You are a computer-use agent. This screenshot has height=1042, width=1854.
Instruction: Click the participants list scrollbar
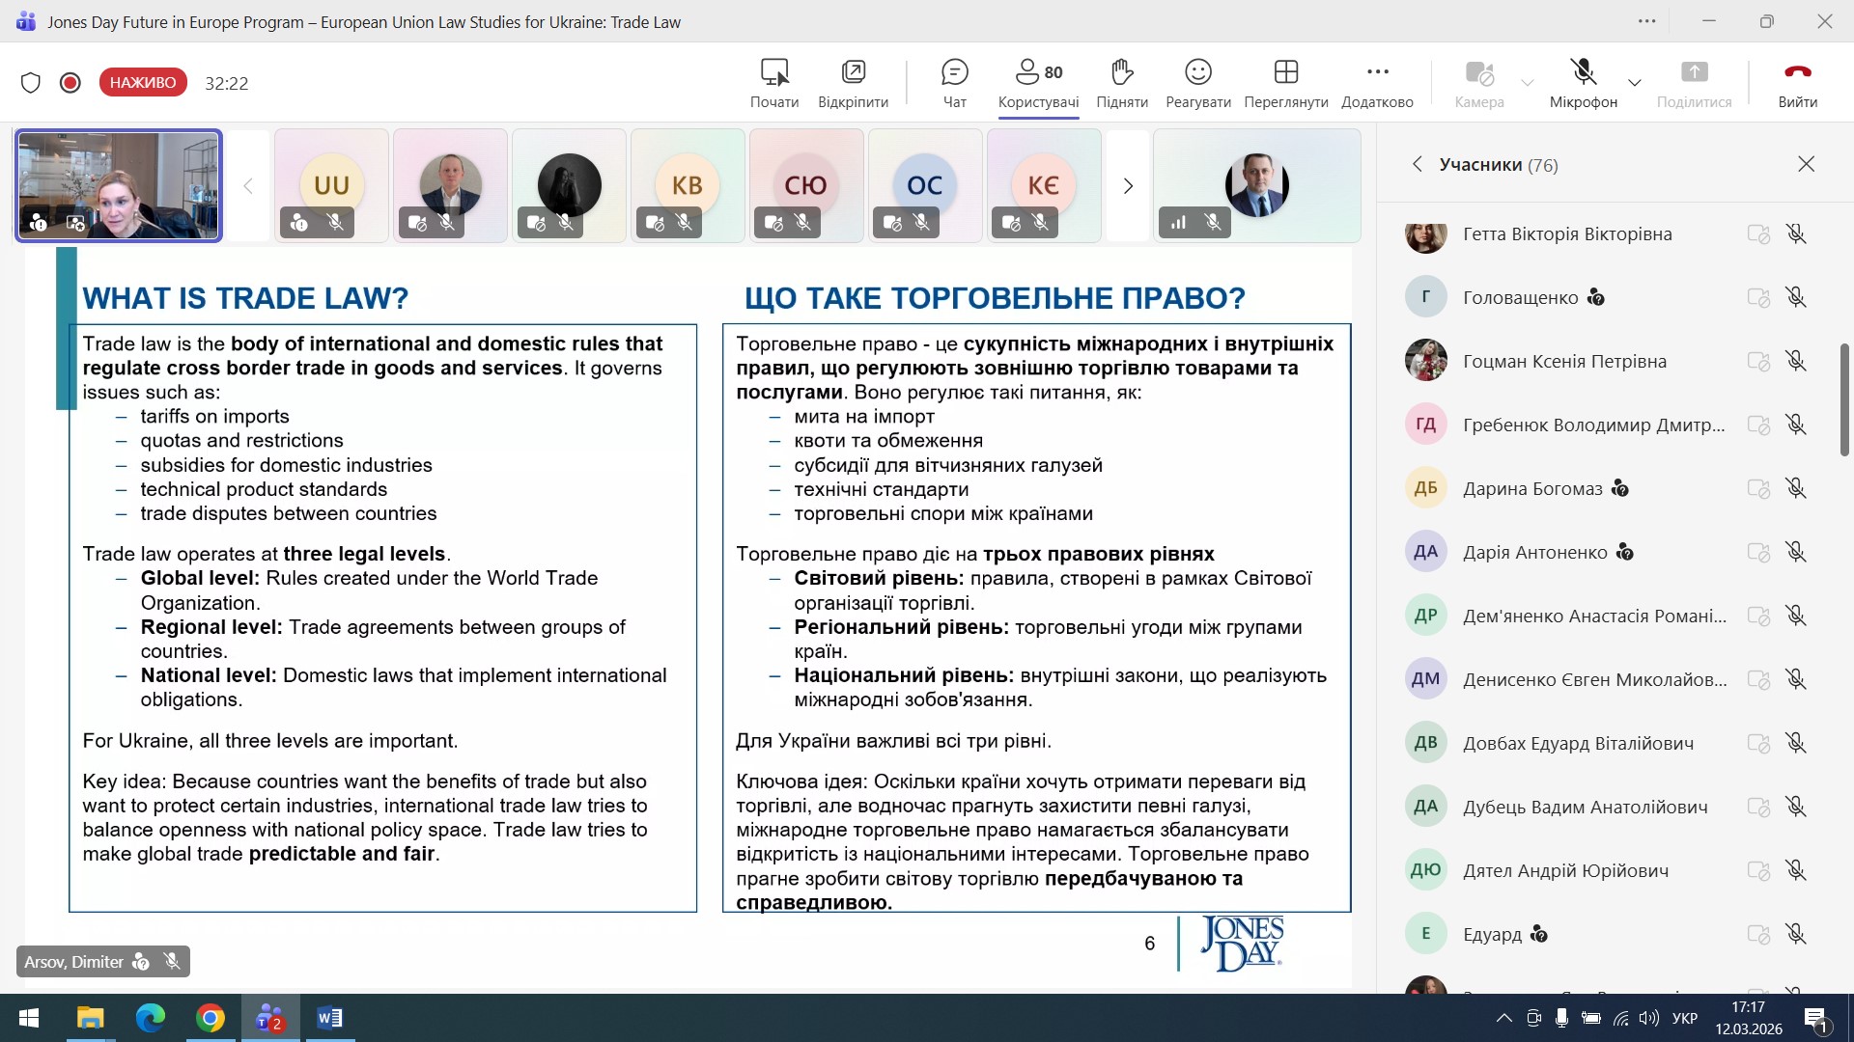coord(1843,400)
